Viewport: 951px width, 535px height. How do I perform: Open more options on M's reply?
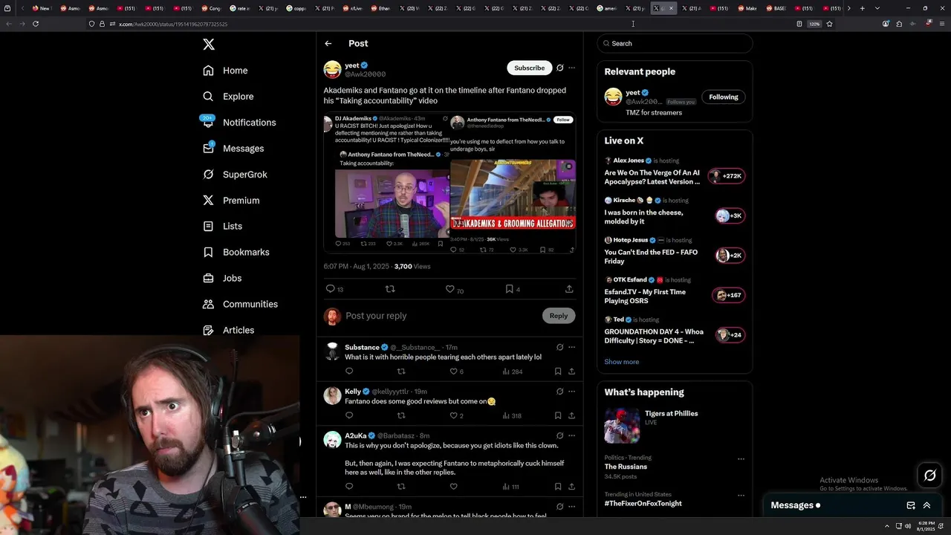point(571,507)
